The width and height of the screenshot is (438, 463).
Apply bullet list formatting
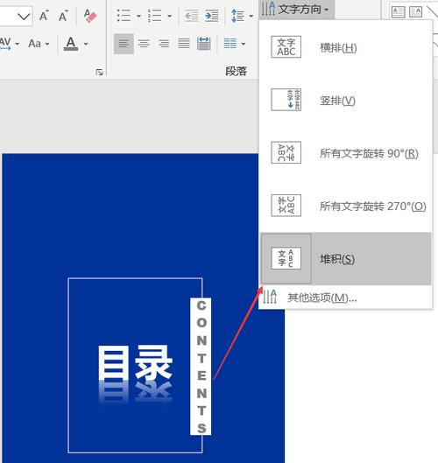pyautogui.click(x=124, y=16)
